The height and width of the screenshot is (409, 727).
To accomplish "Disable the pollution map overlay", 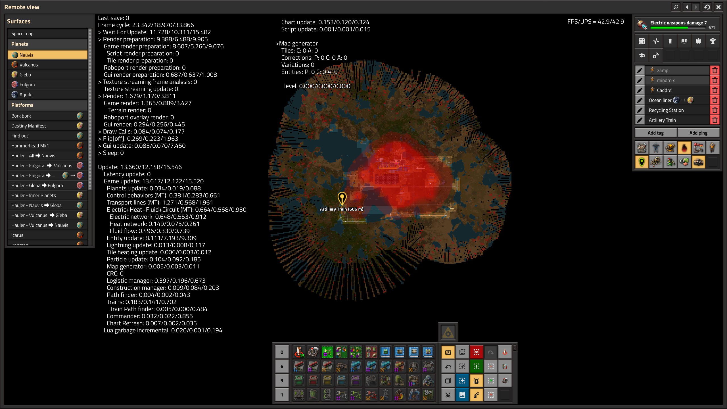I will coord(684,148).
